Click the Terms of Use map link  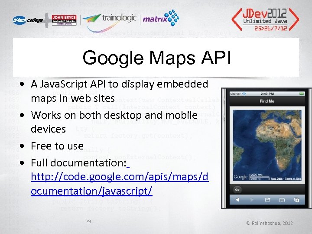tap(292, 179)
